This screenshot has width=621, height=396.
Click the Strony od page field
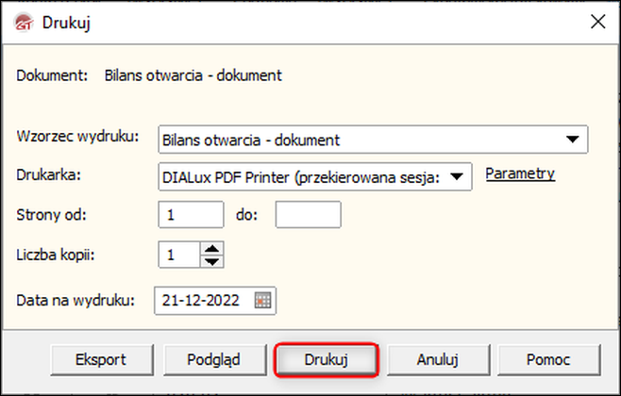click(191, 215)
